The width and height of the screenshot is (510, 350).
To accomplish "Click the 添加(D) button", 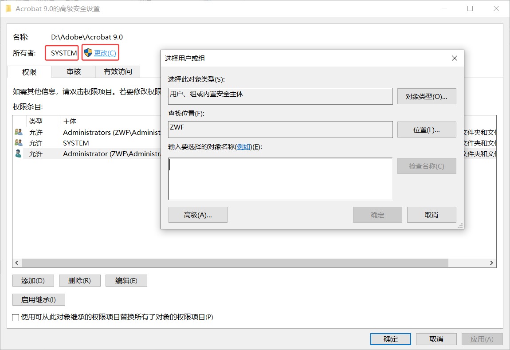I will point(33,281).
